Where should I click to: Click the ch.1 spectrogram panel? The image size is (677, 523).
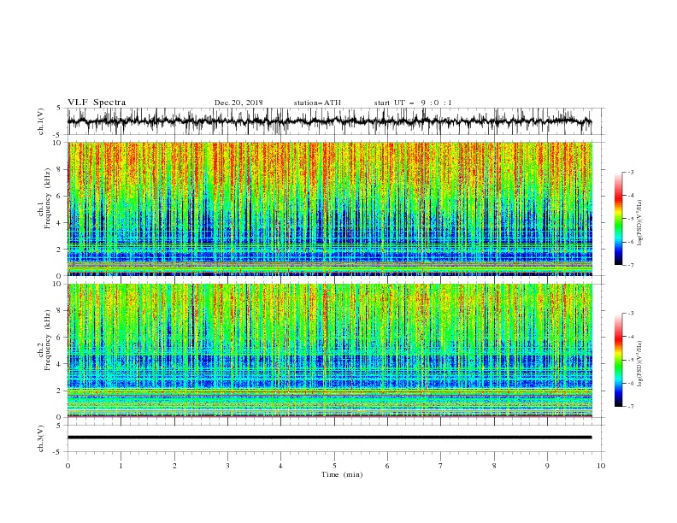coord(330,209)
